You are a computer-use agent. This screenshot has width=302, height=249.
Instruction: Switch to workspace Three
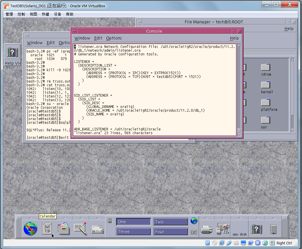click(133, 231)
